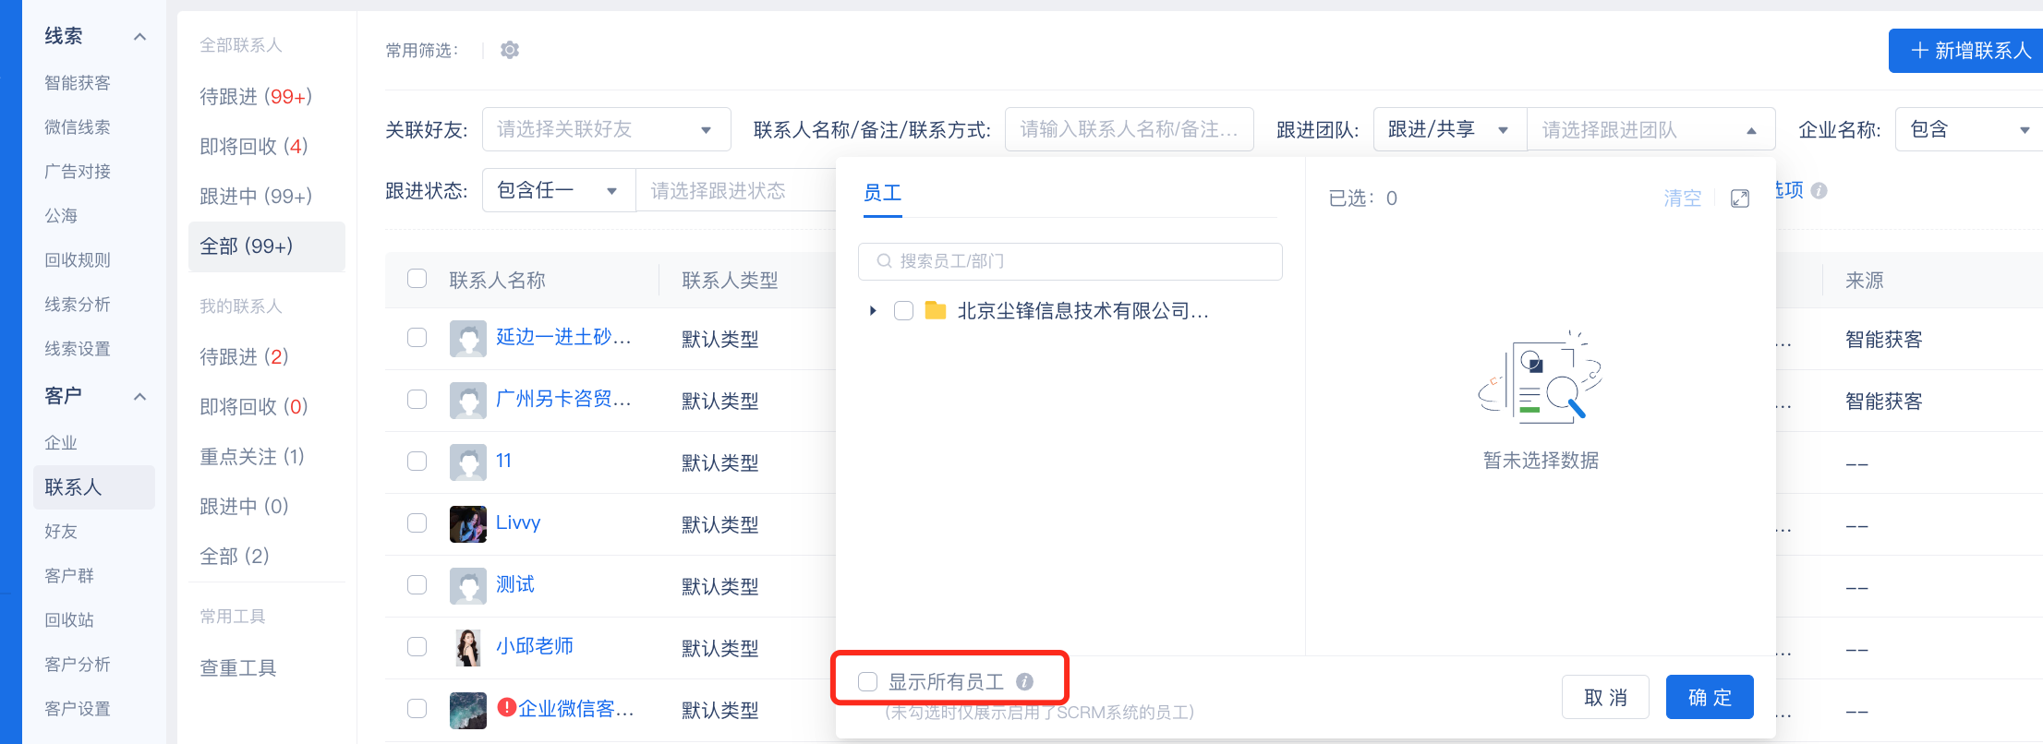Open the 请选择跟进团队 selector
Image resolution: width=2043 pixels, height=744 pixels.
1650,129
